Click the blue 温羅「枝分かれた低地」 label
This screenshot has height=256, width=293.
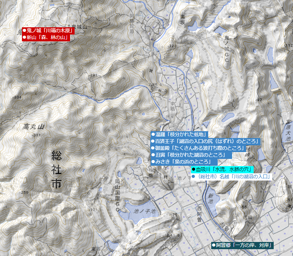pos(179,134)
